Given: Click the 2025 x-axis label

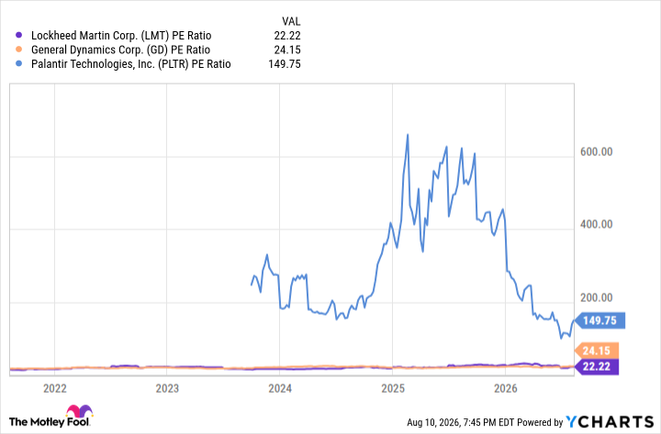Looking at the screenshot, I should click(x=393, y=388).
